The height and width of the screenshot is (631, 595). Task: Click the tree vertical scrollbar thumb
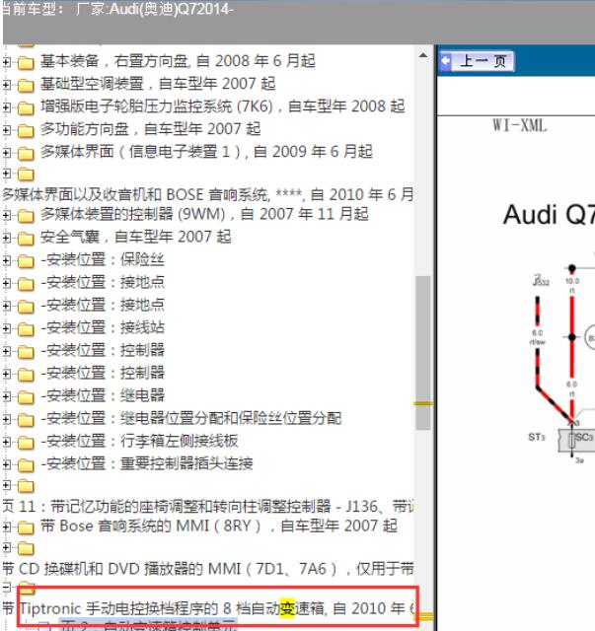(x=422, y=353)
